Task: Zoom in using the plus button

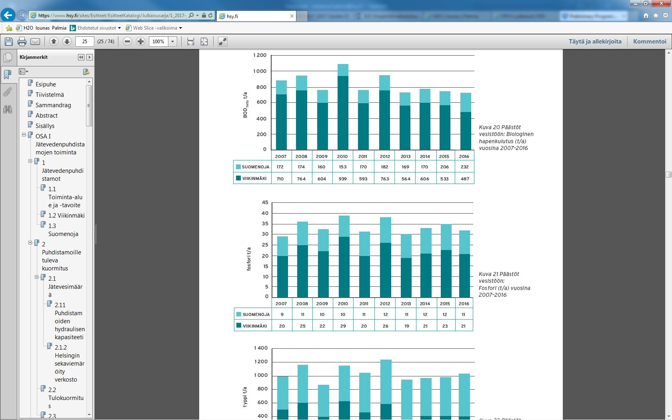Action: [140, 42]
